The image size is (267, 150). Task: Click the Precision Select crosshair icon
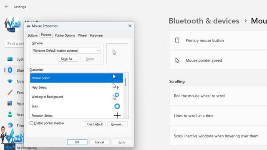click(x=117, y=116)
